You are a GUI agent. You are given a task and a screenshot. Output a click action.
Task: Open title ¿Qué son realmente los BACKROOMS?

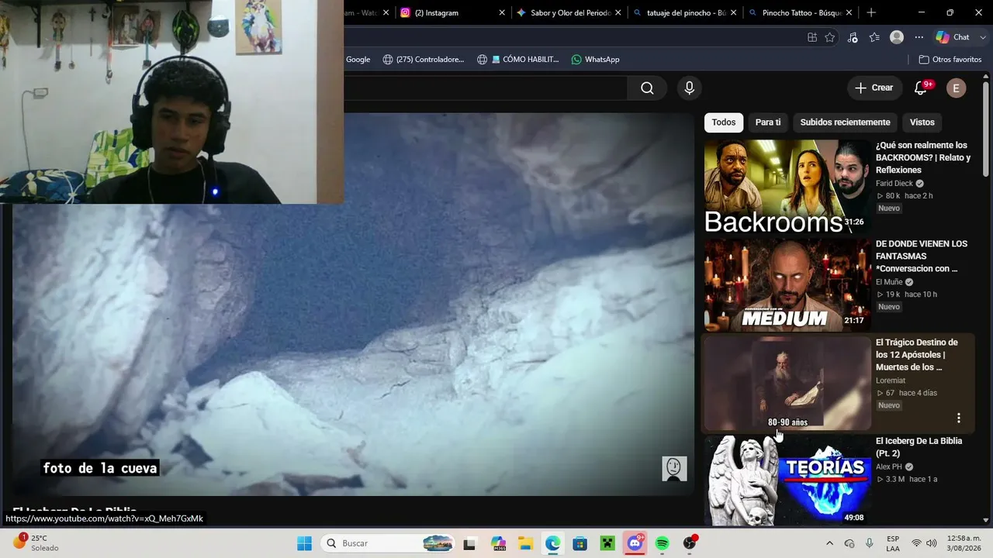pyautogui.click(x=923, y=157)
